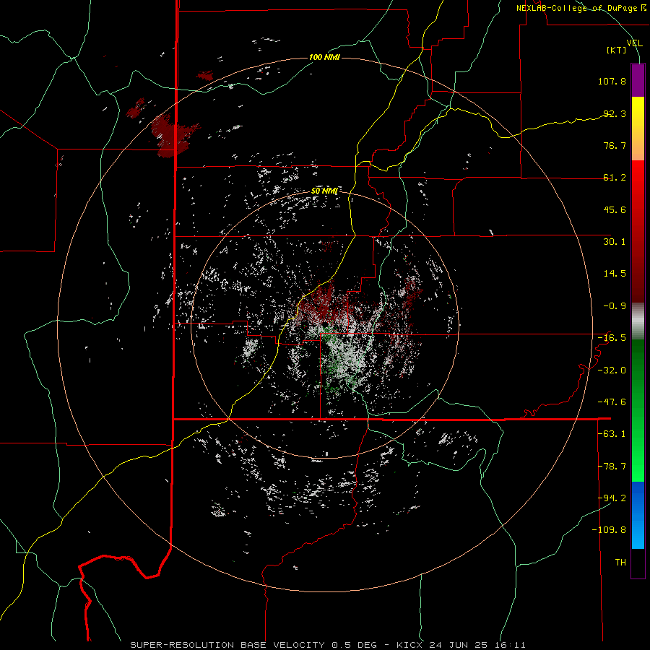The height and width of the screenshot is (650, 650).
Task: Select the 76.7 velocity scale value
Action: [x=615, y=145]
